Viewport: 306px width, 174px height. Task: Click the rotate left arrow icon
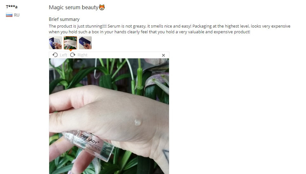pos(55,55)
